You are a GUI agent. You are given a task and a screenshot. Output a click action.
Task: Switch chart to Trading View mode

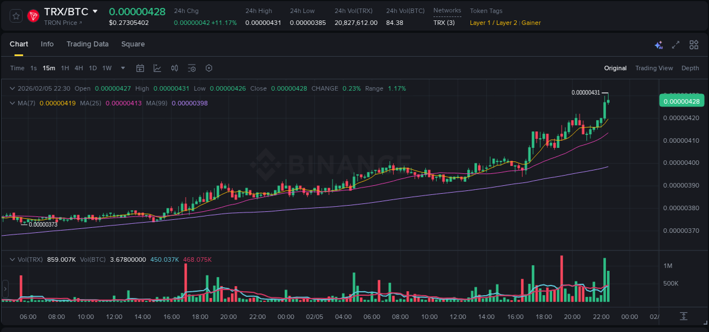(654, 68)
